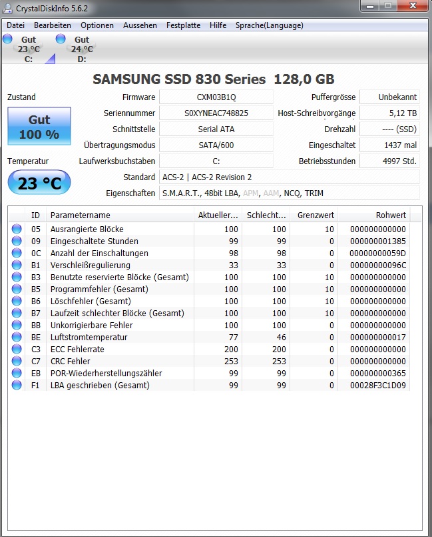The width and height of the screenshot is (432, 537).
Task: Click the Schnittstelle field Serial ATA
Action: 216,129
